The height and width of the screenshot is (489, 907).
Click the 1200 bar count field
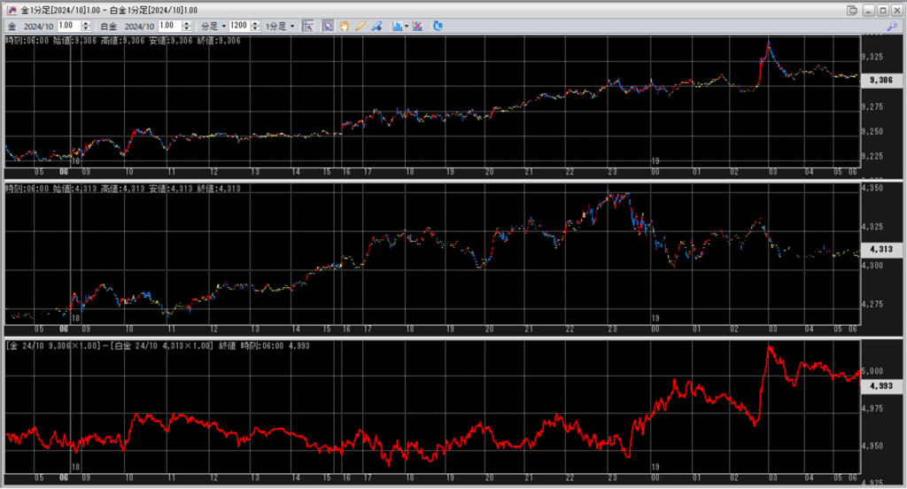click(x=240, y=26)
